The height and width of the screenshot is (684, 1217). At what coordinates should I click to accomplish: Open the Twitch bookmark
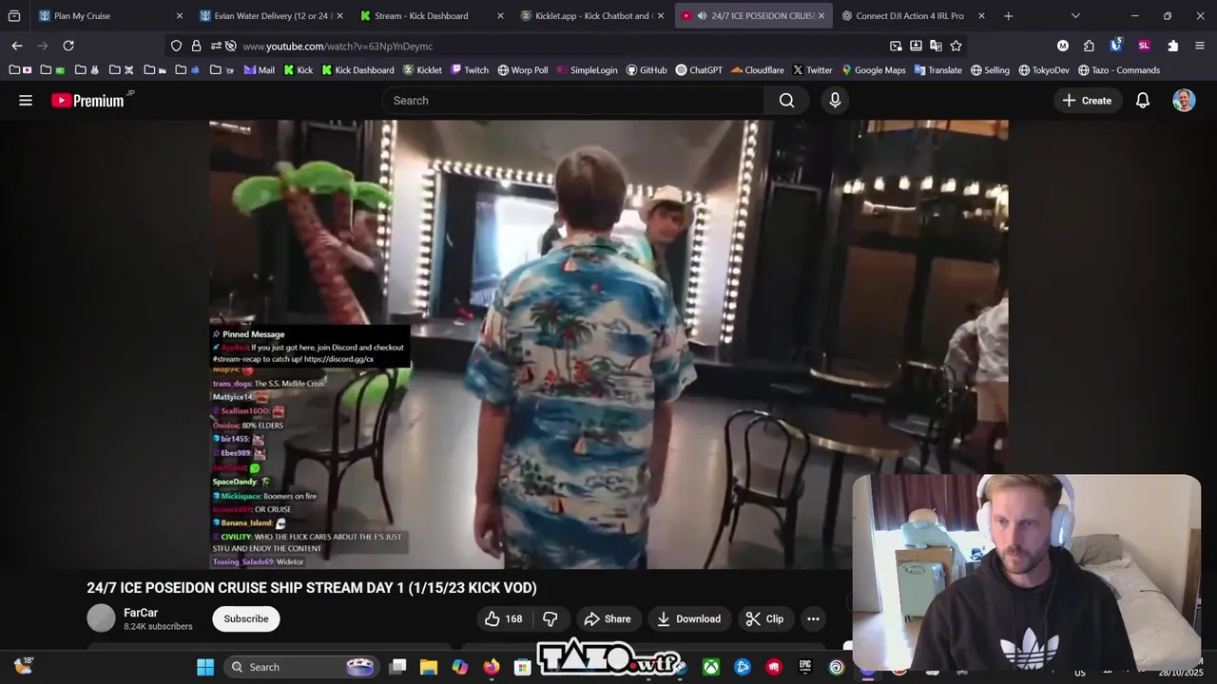click(x=470, y=69)
